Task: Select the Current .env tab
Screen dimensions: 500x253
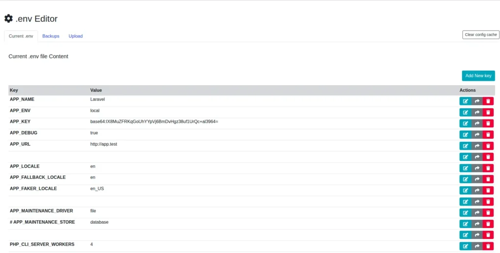Action: pos(21,36)
